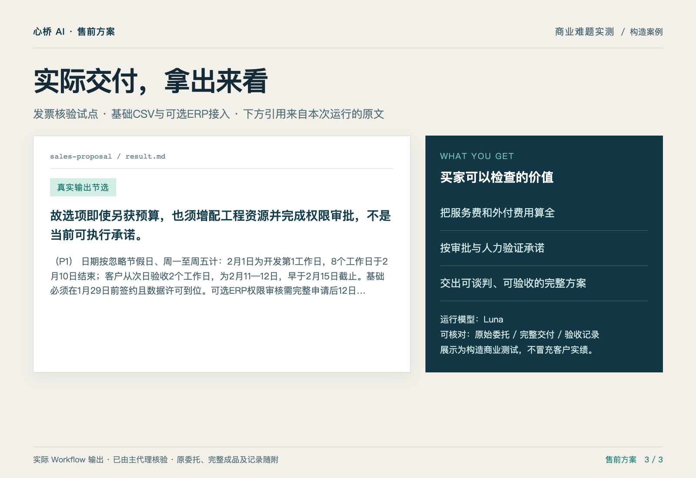
Task: Click the footer note starting with 实际 Workflow 输出
Action: pyautogui.click(x=156, y=460)
